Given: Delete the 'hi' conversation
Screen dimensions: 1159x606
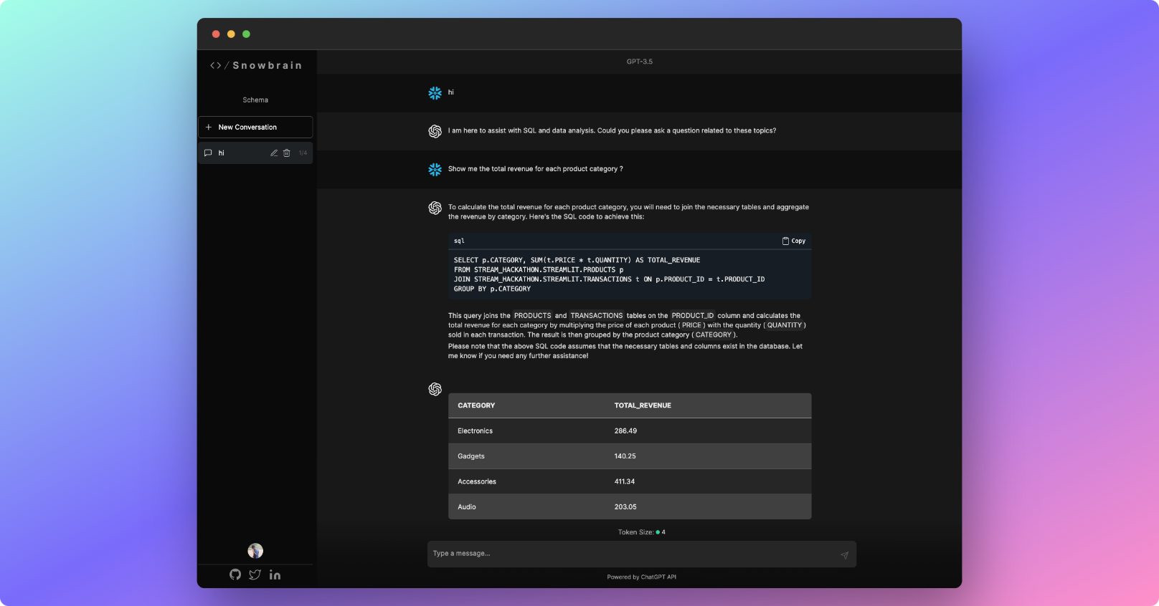Looking at the screenshot, I should (x=287, y=153).
